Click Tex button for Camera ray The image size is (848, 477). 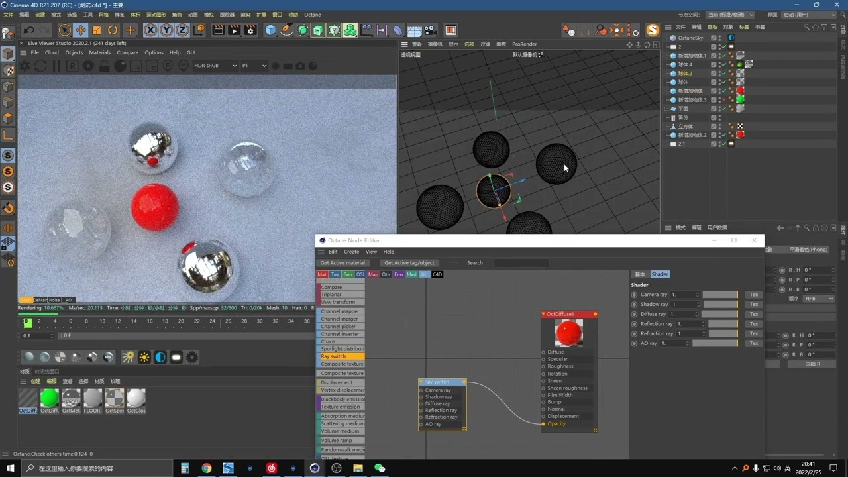coord(753,295)
